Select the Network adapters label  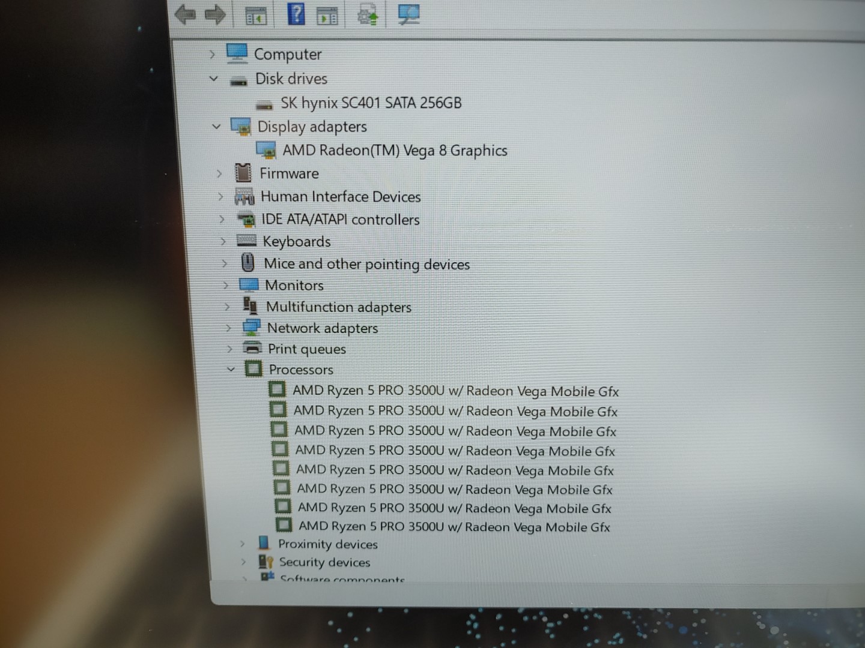[x=323, y=328]
